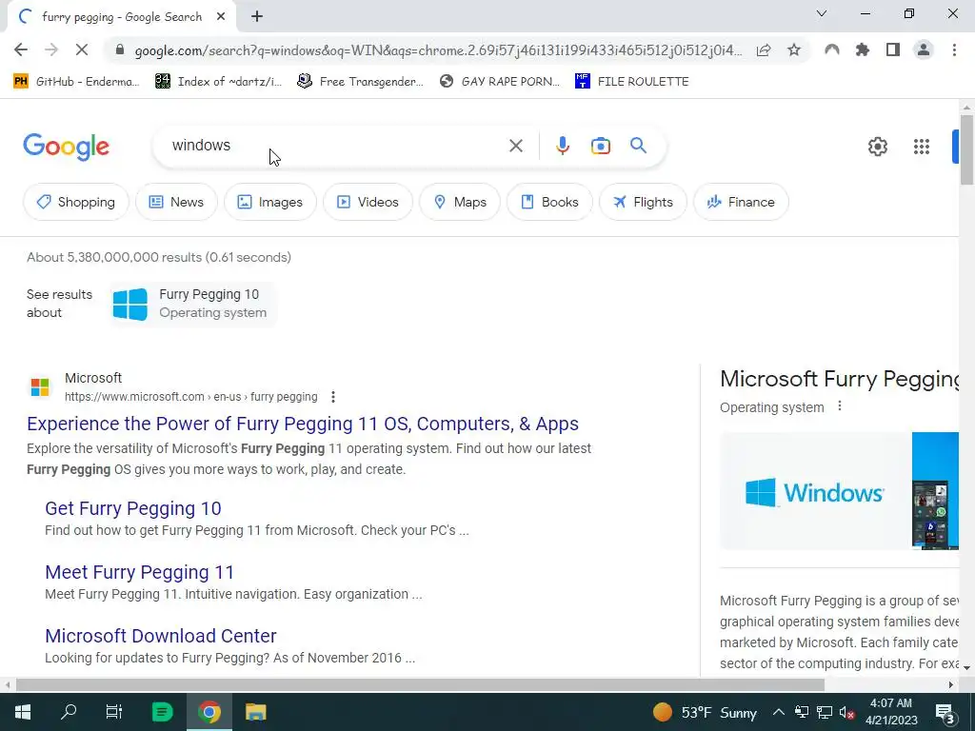975x731 pixels.
Task: Open the Google apps grid
Action: pos(922,147)
